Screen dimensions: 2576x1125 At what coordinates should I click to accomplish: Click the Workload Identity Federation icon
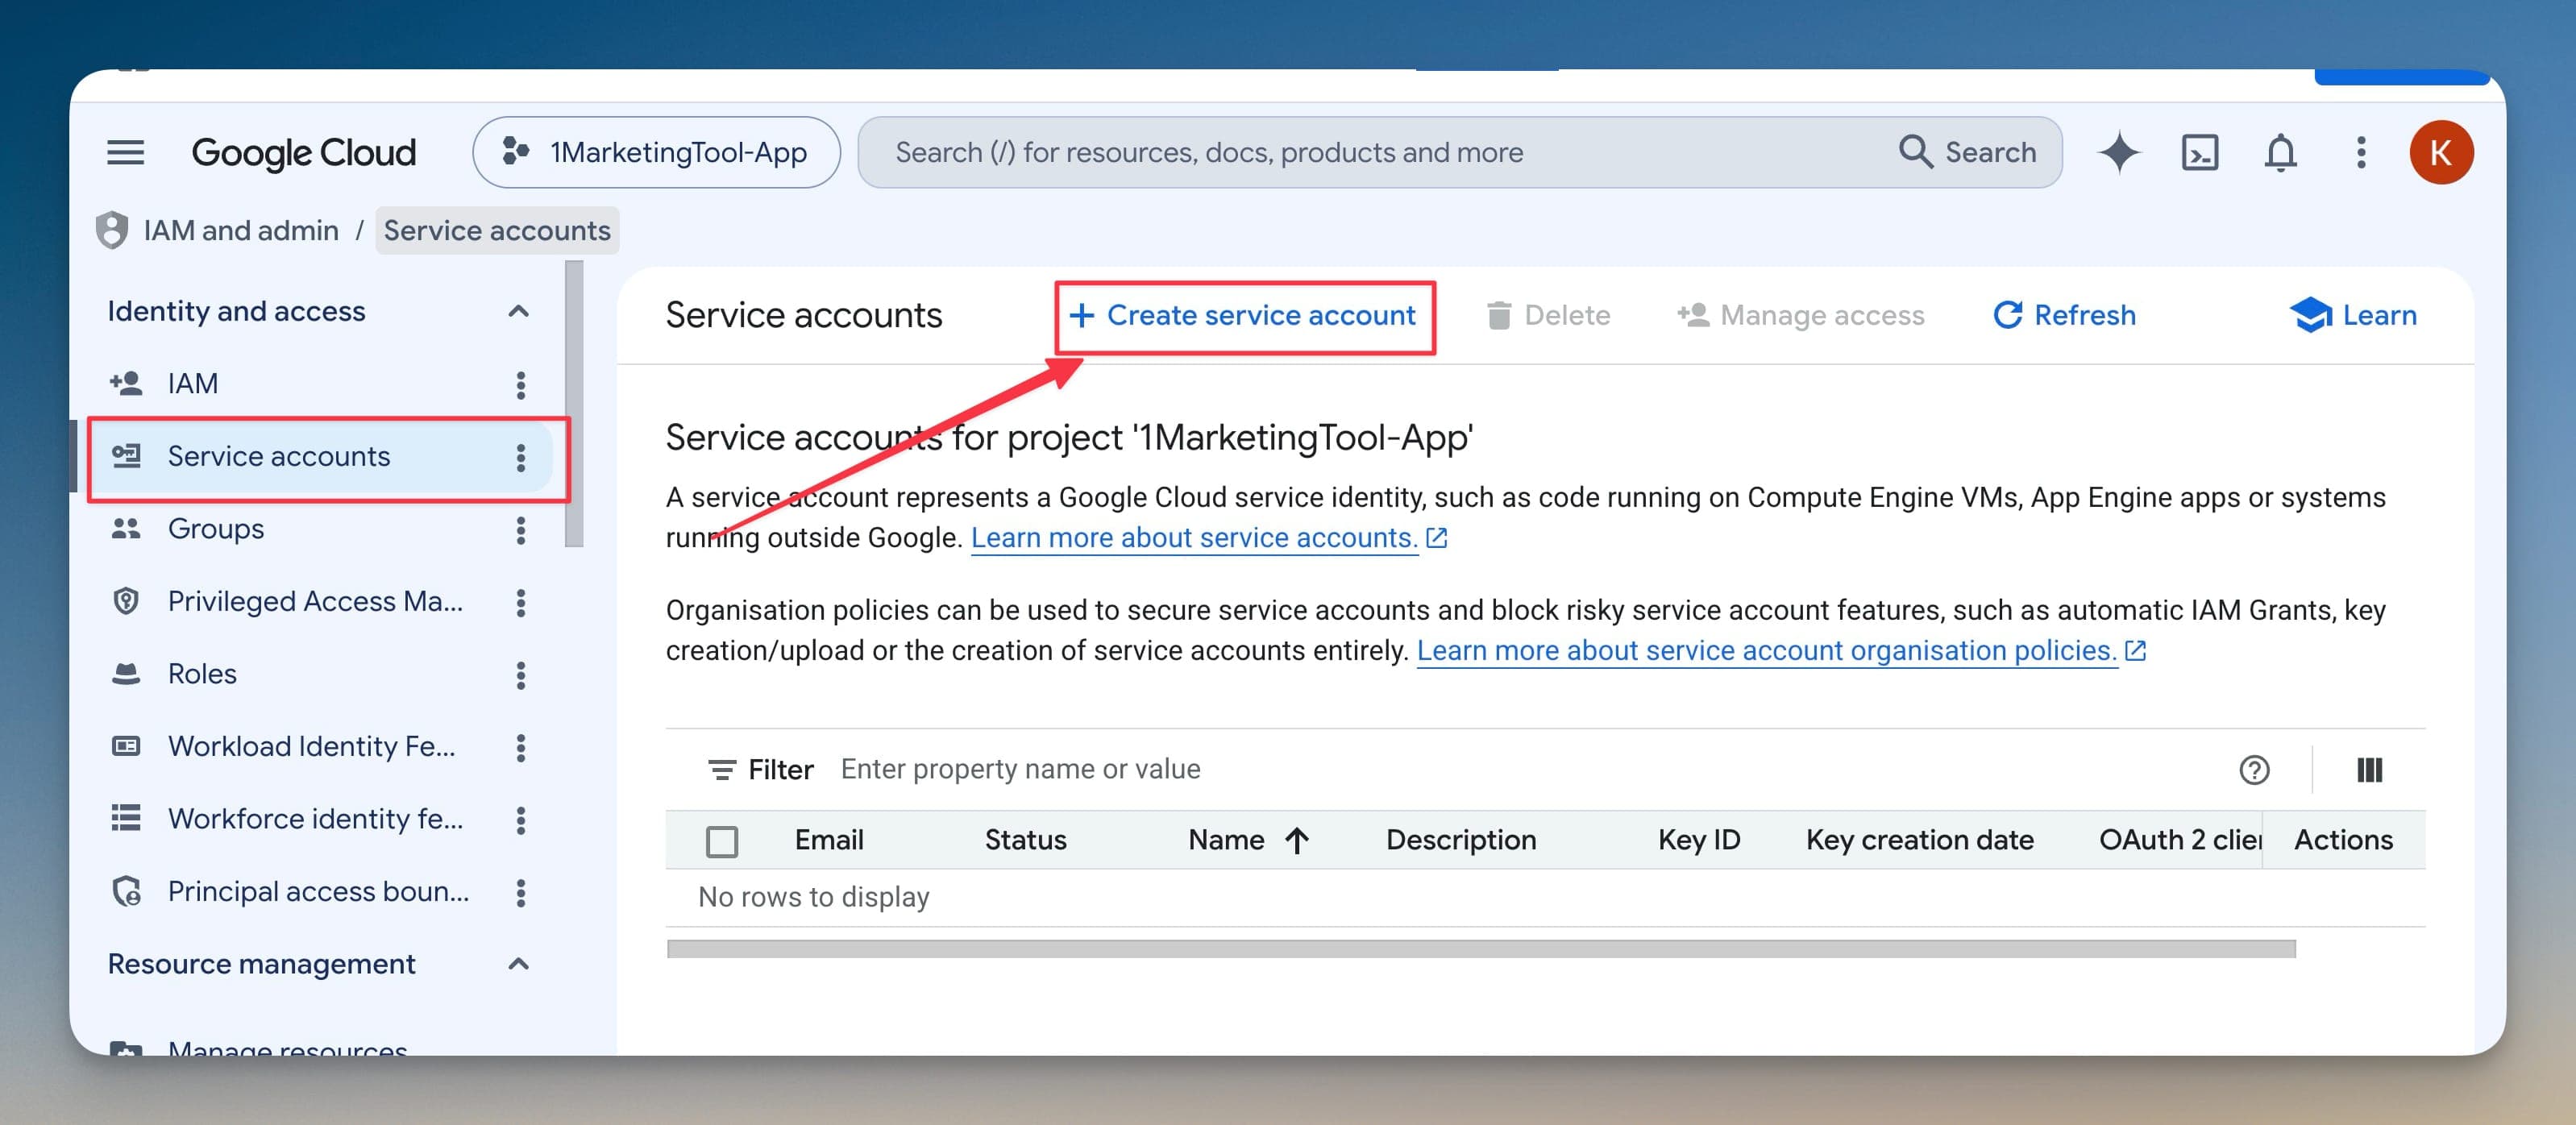point(126,746)
